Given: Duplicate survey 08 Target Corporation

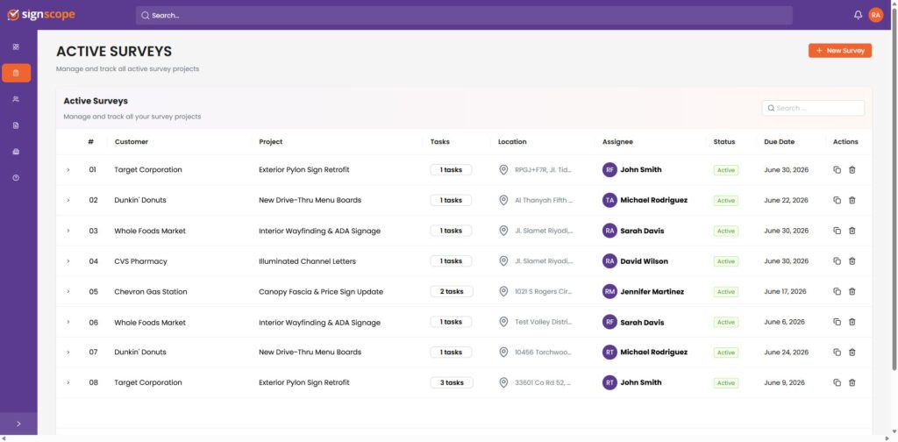Looking at the screenshot, I should [837, 382].
